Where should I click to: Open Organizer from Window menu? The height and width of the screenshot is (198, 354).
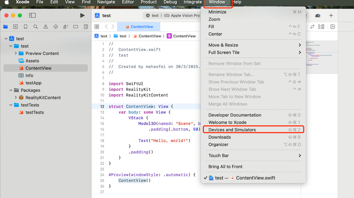(x=253, y=144)
